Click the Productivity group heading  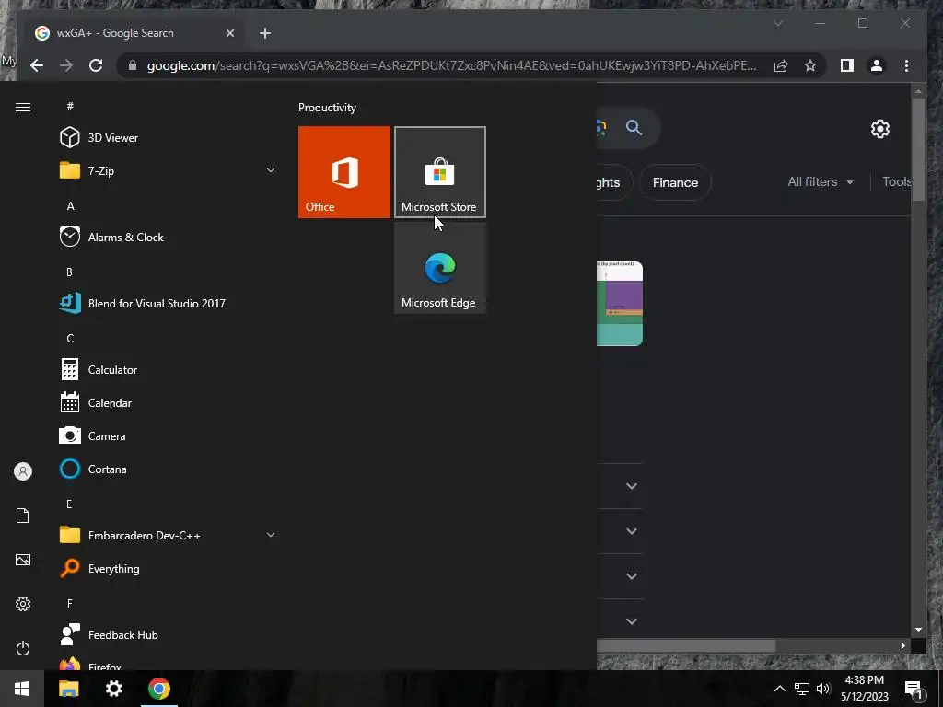327,108
